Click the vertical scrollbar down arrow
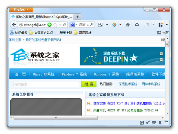 tap(167, 113)
